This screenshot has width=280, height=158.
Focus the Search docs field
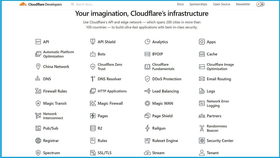click(85, 4)
